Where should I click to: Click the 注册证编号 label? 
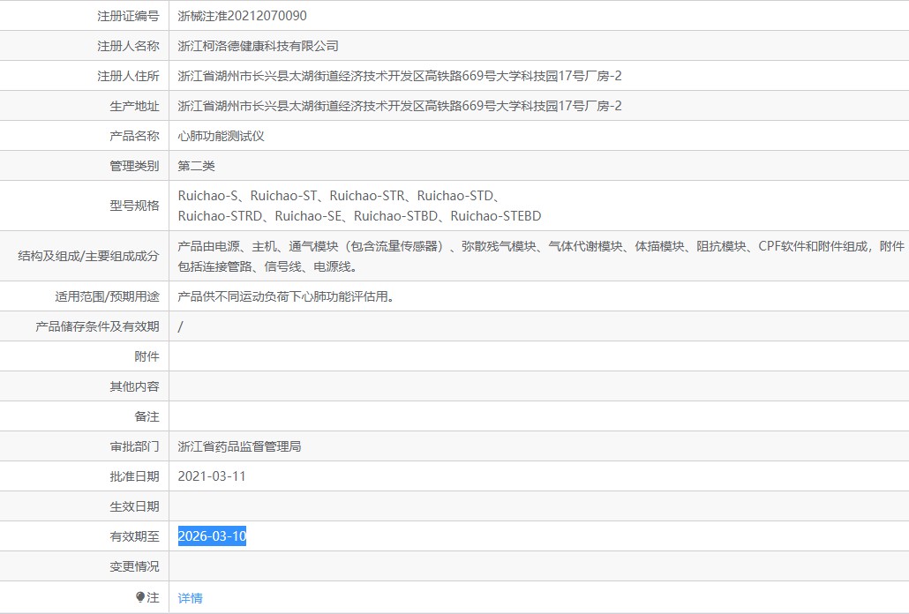point(128,16)
